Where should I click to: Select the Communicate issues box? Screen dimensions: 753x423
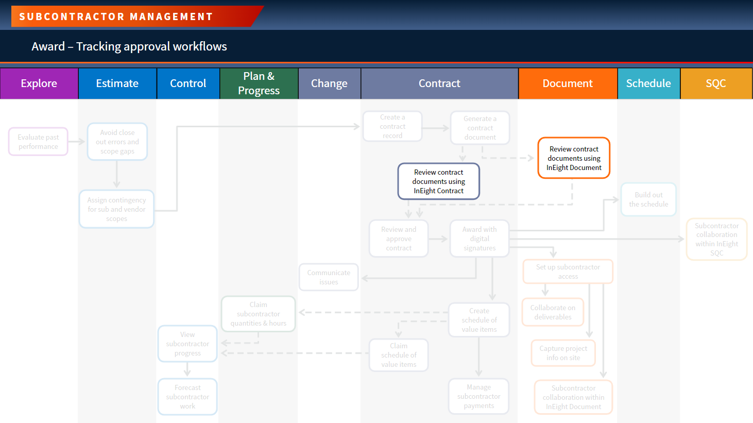coord(329,277)
